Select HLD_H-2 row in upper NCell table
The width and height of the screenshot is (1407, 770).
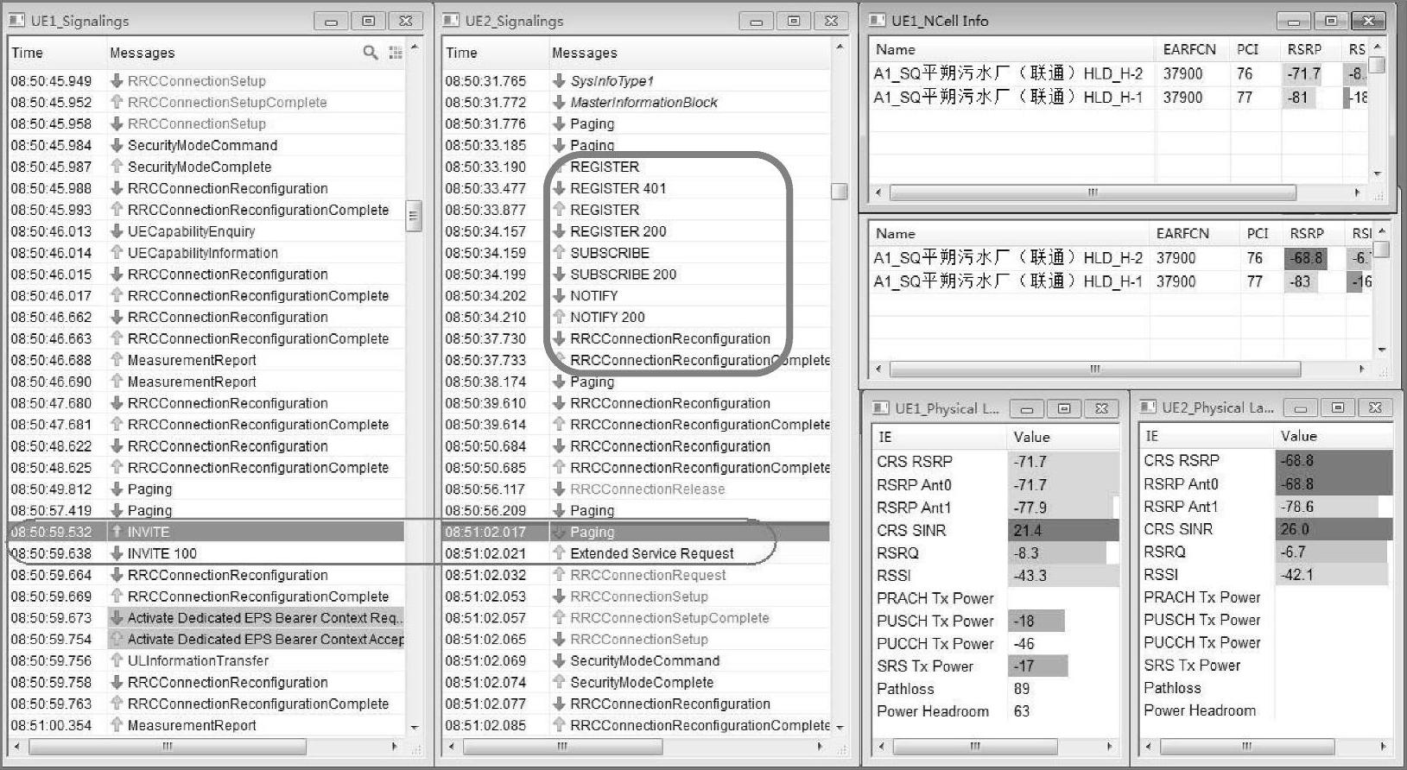(x=1119, y=73)
